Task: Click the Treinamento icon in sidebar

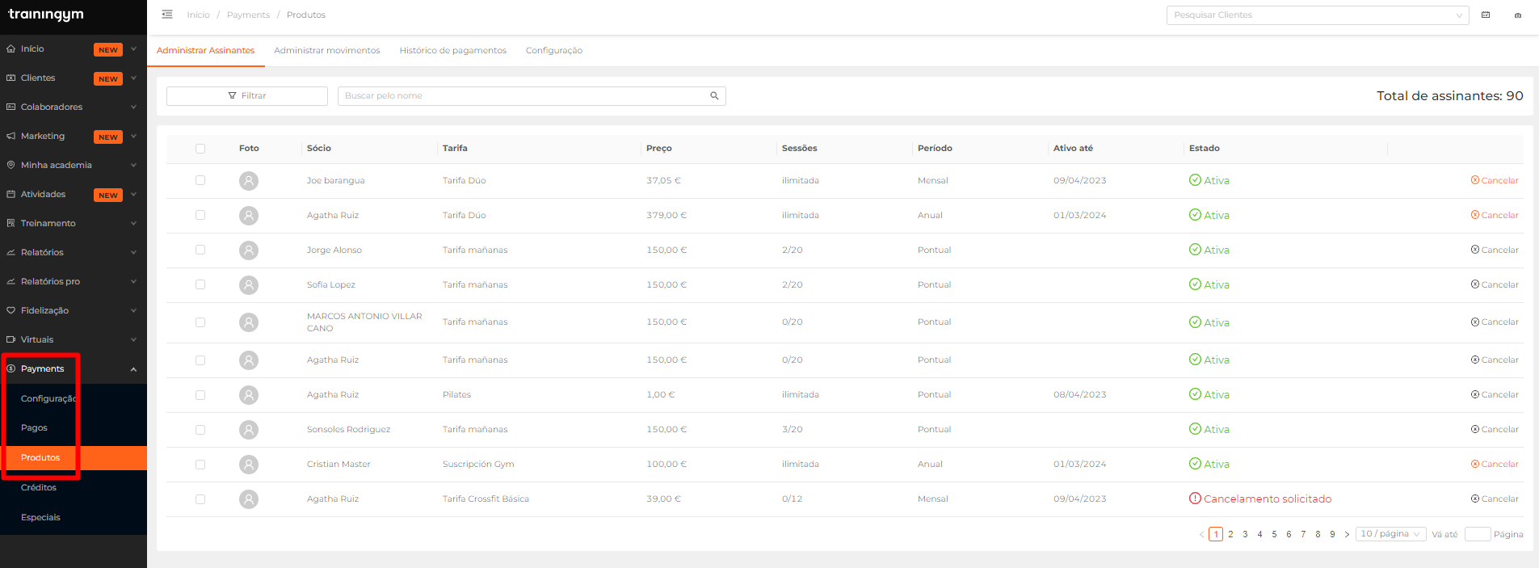Action: tap(11, 223)
